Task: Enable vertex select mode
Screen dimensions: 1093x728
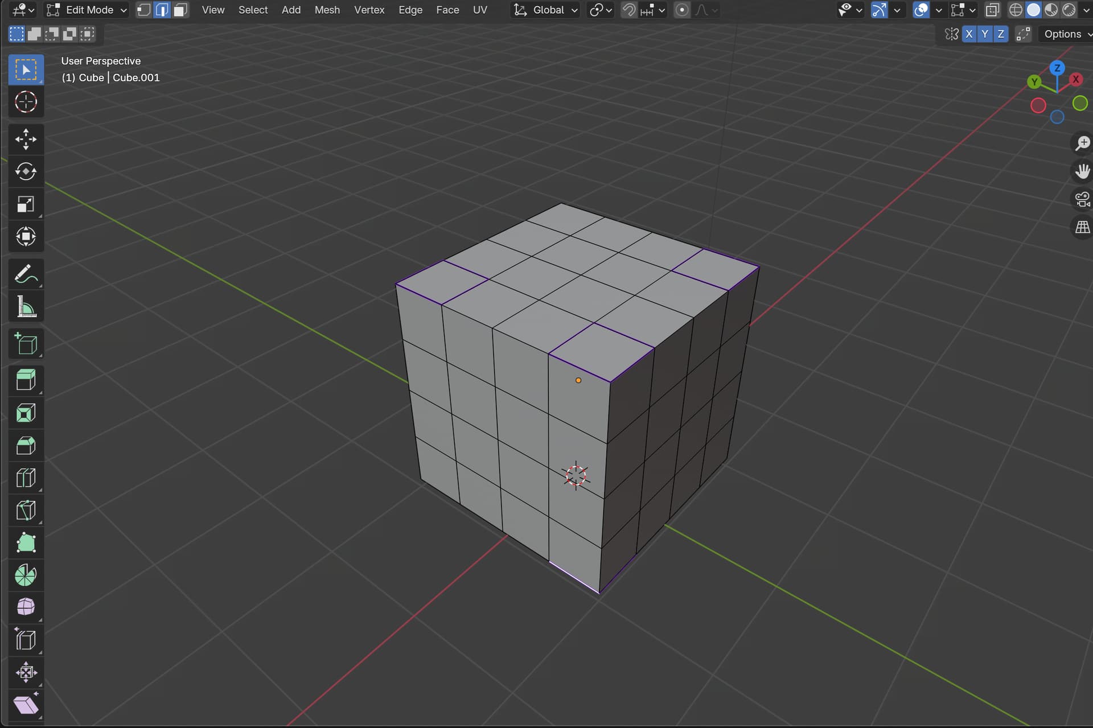Action: pos(144,10)
